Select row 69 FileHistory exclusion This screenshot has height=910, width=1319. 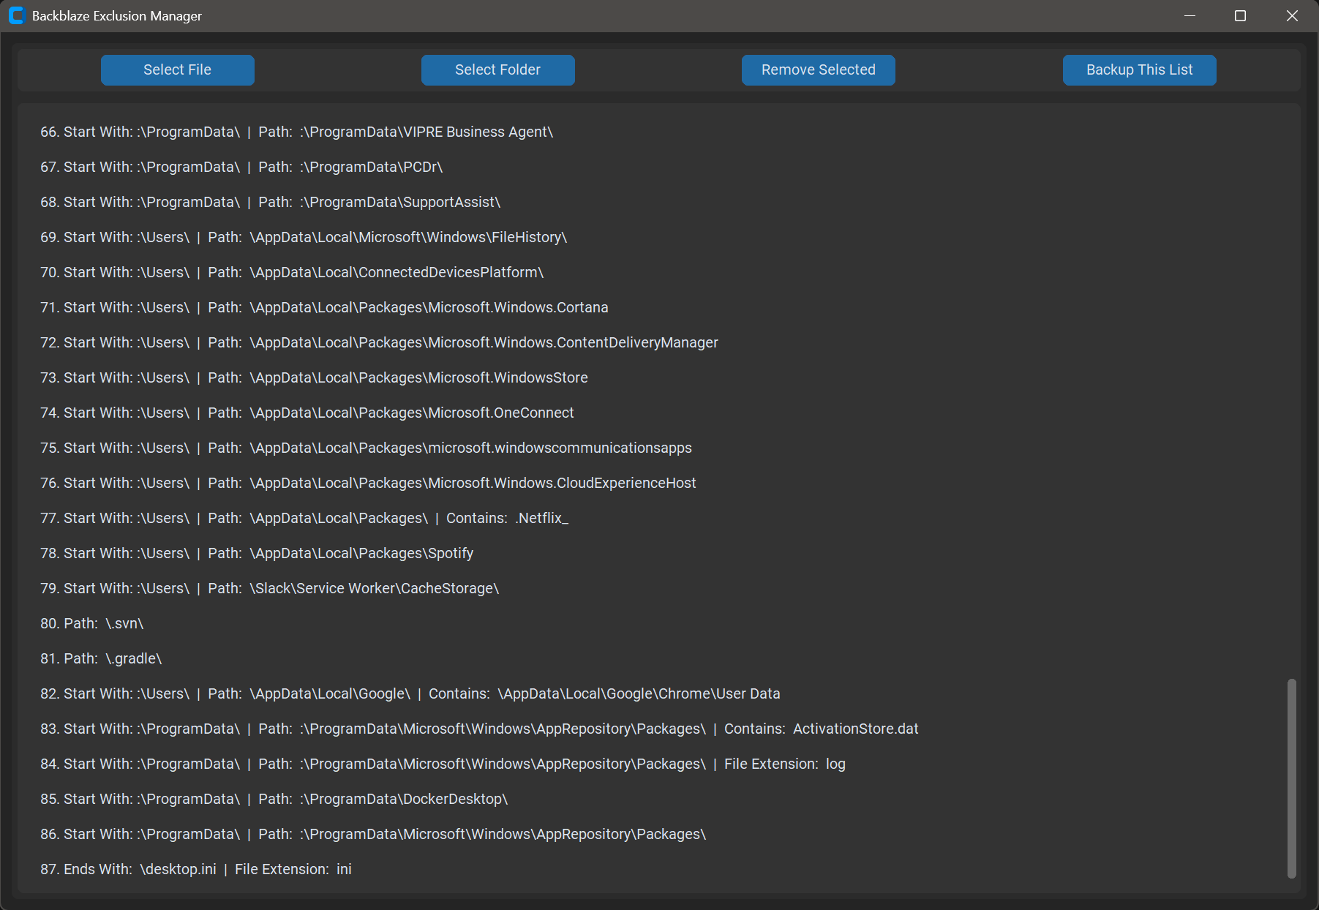[x=304, y=237]
